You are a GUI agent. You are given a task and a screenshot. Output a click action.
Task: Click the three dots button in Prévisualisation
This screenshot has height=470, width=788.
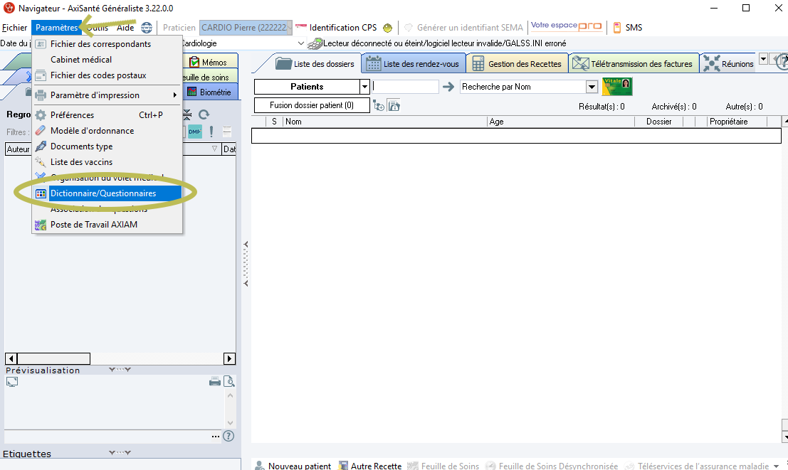[216, 437]
